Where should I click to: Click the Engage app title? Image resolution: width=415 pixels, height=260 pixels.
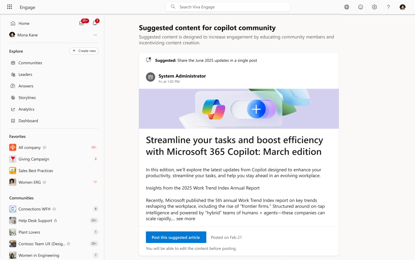coord(27,7)
